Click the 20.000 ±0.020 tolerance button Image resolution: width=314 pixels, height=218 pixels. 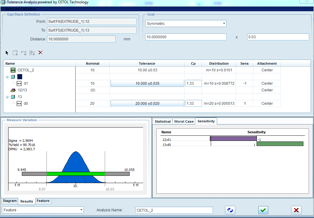[x=147, y=104]
